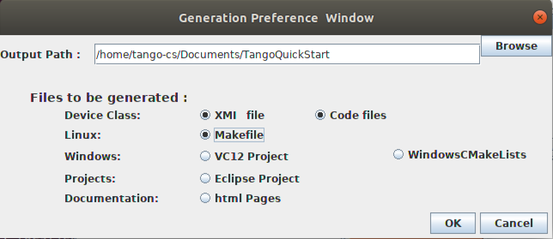Toggle the XMI file radio button
The image size is (553, 239).
click(x=232, y=115)
